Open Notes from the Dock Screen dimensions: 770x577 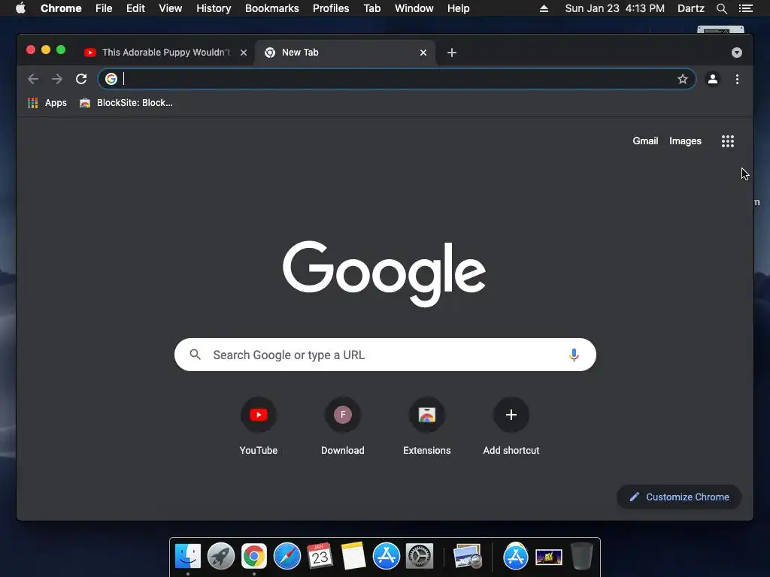click(x=353, y=557)
